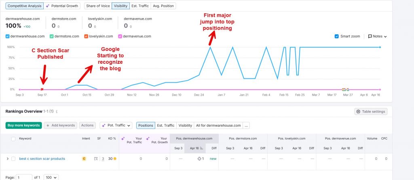The height and width of the screenshot is (180, 414).
Task: Select the table Positions tab
Action: (x=146, y=126)
